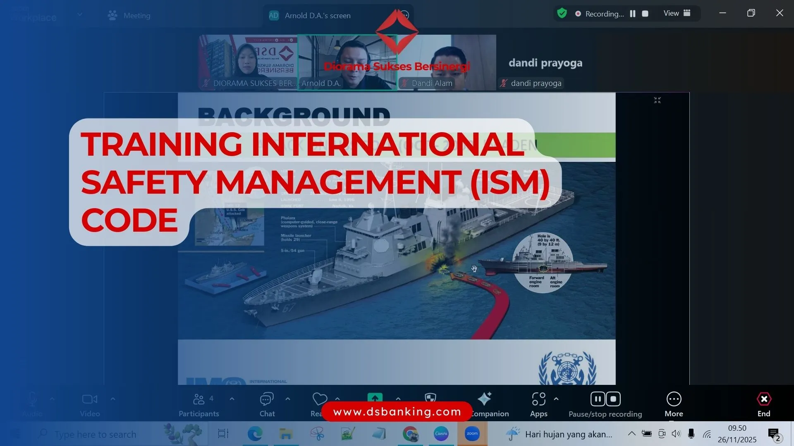Open the Participants panel in Zoom
Viewport: 794px width, 446px height.
(198, 404)
